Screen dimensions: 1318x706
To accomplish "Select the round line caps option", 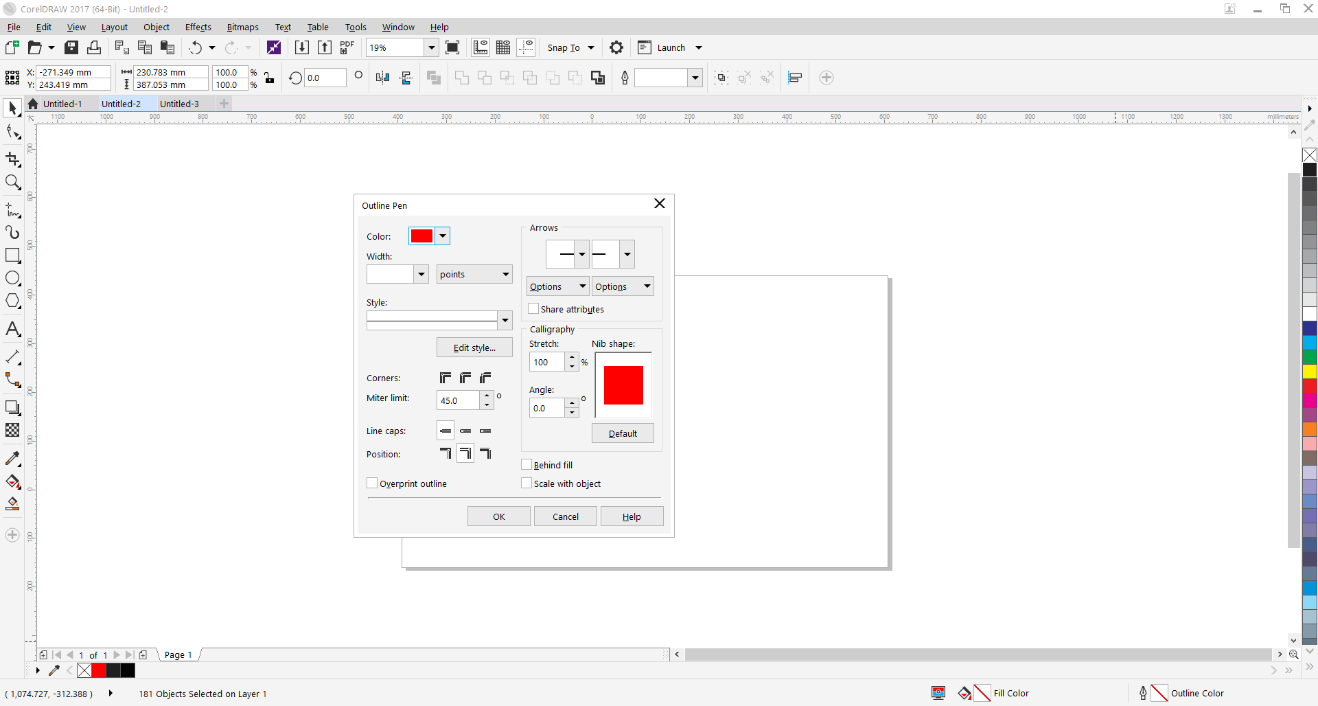I will [x=465, y=431].
